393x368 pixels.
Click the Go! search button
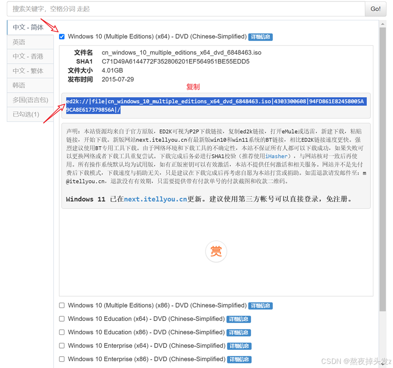pos(375,9)
